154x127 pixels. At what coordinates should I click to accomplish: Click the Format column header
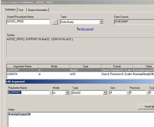[117, 66]
